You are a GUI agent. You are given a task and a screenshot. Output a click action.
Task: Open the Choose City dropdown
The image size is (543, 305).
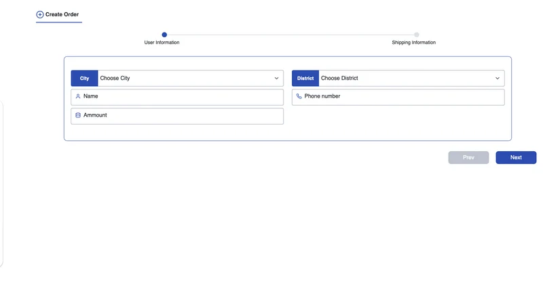pyautogui.click(x=191, y=78)
